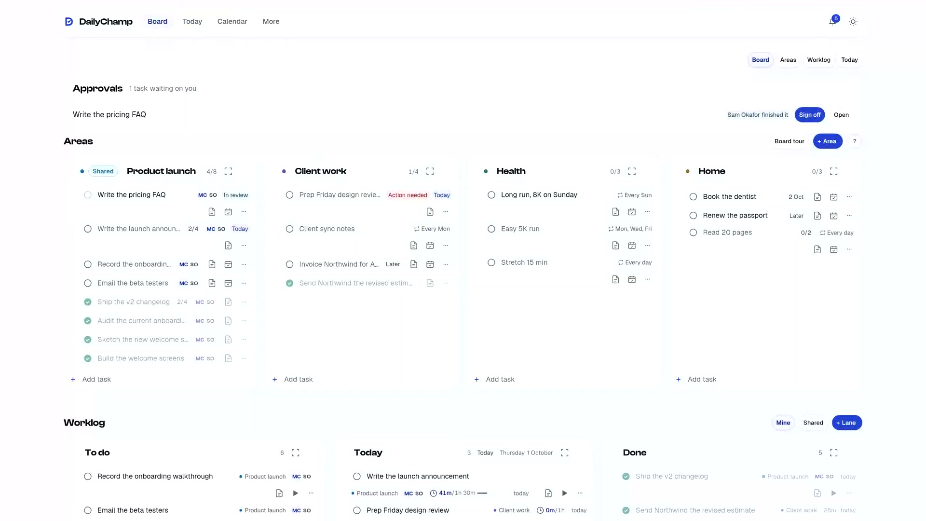Viewport: 926px width, 521px height.
Task: Open the board help question mark
Action: [x=855, y=141]
